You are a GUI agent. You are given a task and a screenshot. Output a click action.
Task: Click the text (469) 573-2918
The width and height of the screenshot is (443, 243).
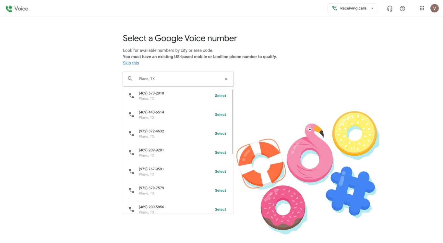pos(151,93)
